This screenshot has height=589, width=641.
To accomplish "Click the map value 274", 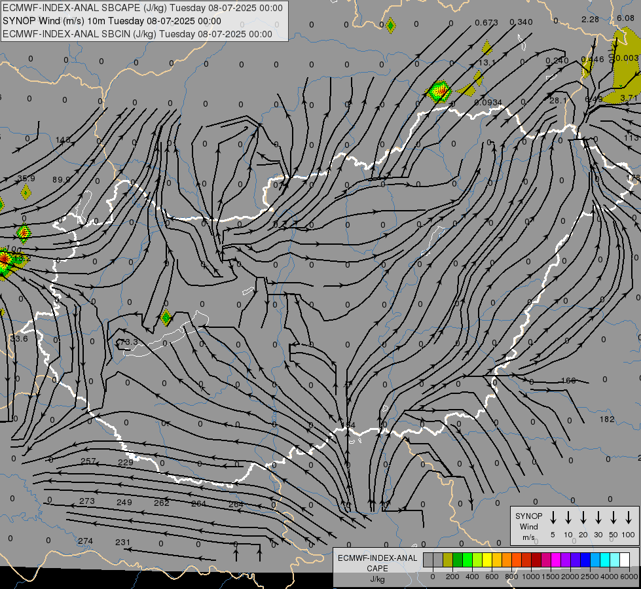I will click(x=85, y=541).
